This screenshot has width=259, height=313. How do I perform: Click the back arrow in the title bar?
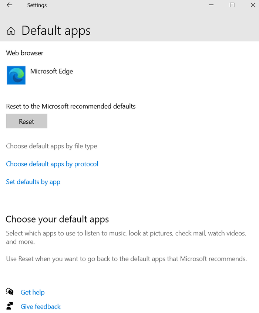pyautogui.click(x=9, y=5)
